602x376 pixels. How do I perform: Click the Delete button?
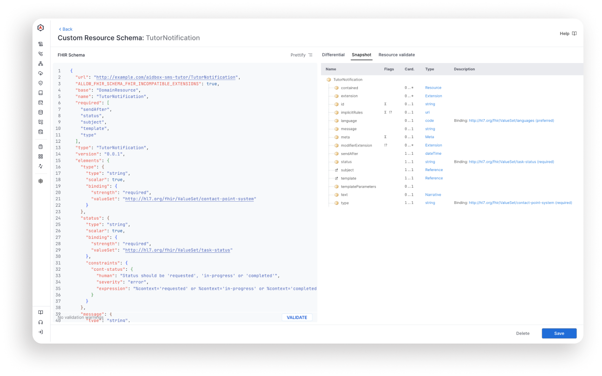pyautogui.click(x=523, y=333)
